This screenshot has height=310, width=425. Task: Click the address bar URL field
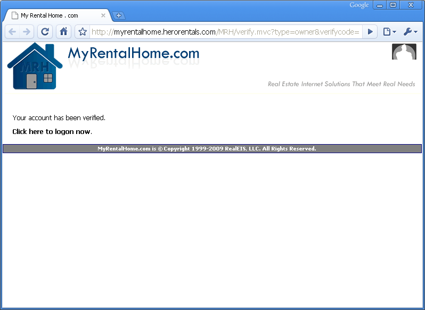click(225, 32)
